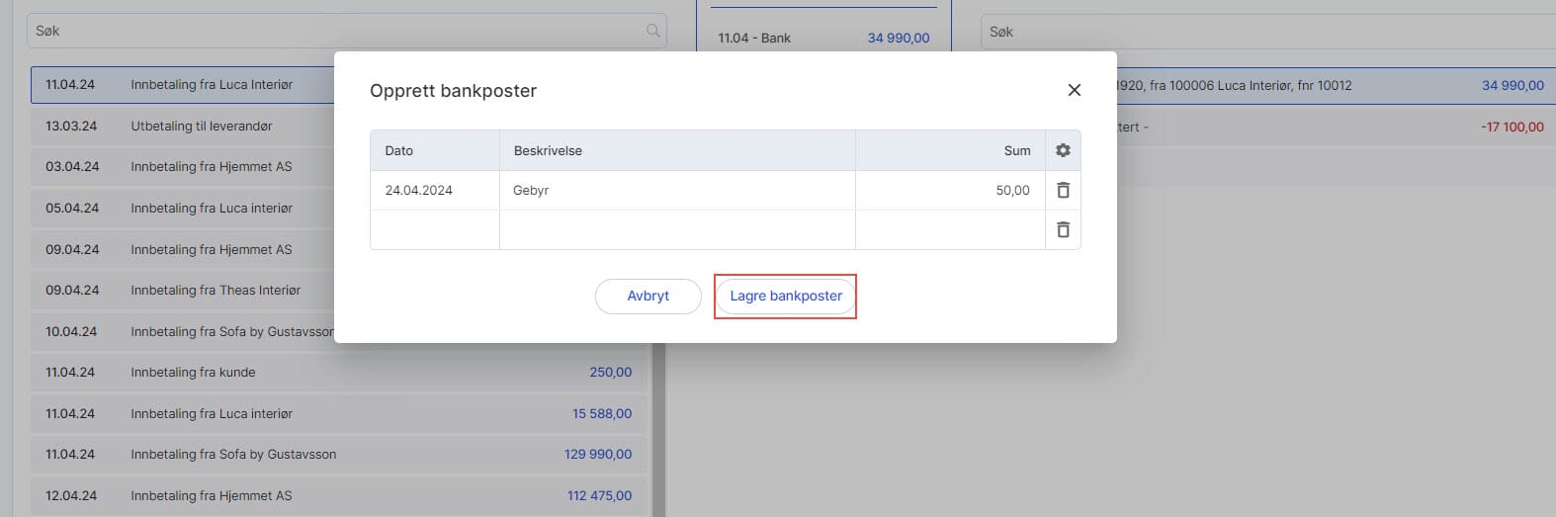Click the table settings gear icon
1556x517 pixels.
(x=1063, y=150)
